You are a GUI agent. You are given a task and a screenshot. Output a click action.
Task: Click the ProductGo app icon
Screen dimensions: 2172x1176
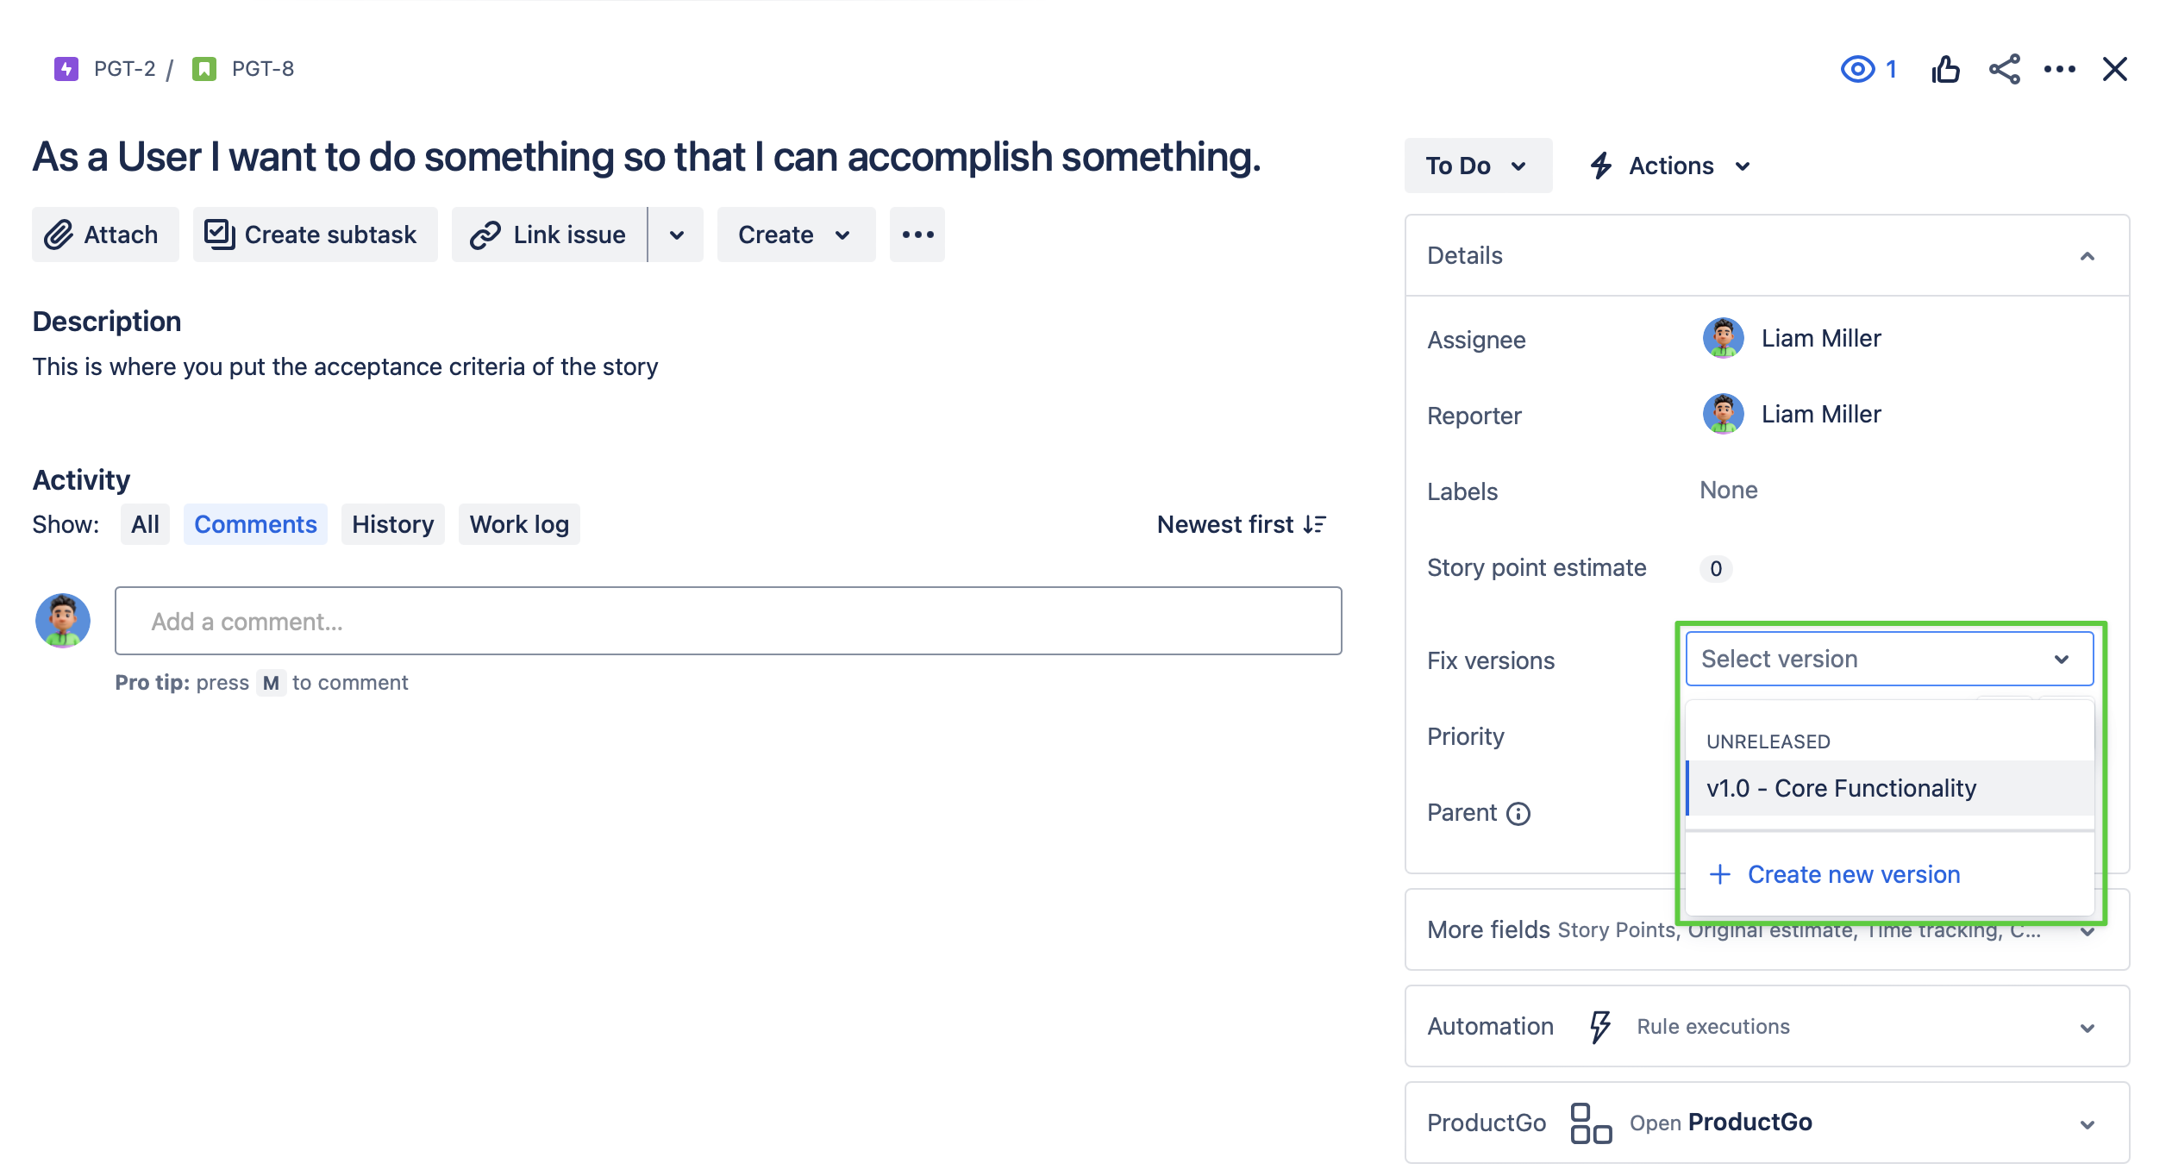[1591, 1123]
